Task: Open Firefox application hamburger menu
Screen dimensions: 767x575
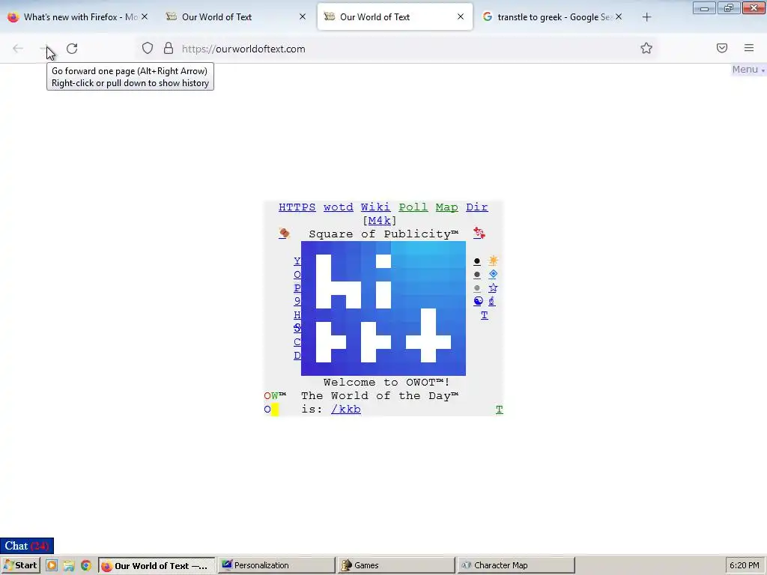Action: tap(749, 48)
